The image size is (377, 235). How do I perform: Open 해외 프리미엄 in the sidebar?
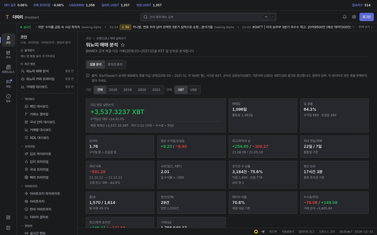point(47,177)
